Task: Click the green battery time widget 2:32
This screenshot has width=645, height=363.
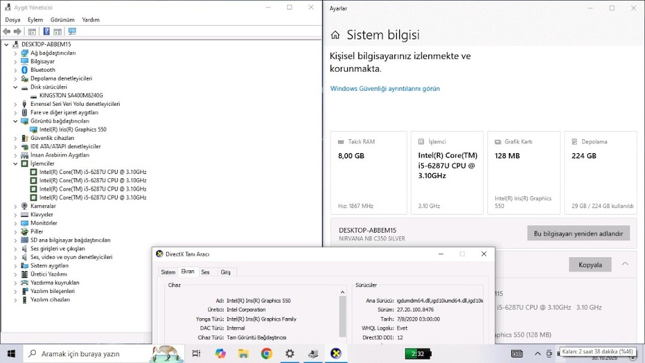Action: point(418,354)
